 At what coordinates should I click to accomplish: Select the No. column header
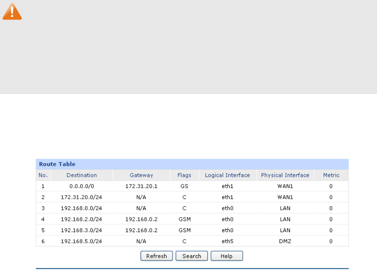pyautogui.click(x=43, y=175)
